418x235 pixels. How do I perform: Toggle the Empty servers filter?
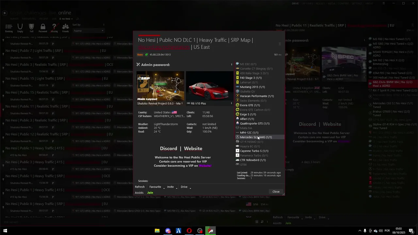pyautogui.click(x=20, y=28)
